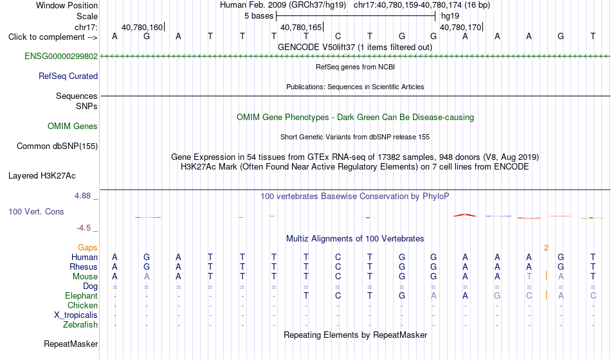Screen dimensions: 611x359
Task: Click the 40,780,165 position marker
Action: pos(302,27)
